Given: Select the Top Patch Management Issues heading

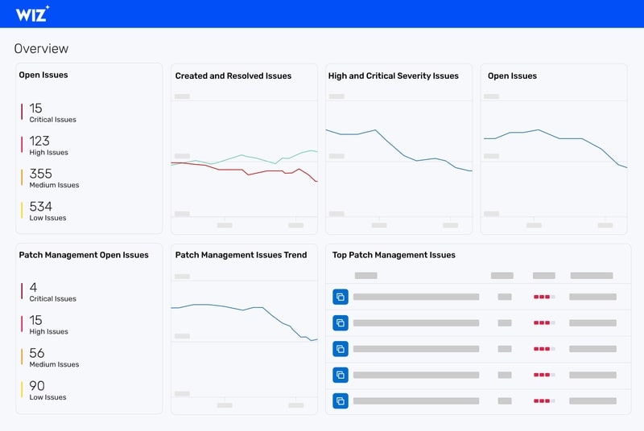Looking at the screenshot, I should pos(394,255).
